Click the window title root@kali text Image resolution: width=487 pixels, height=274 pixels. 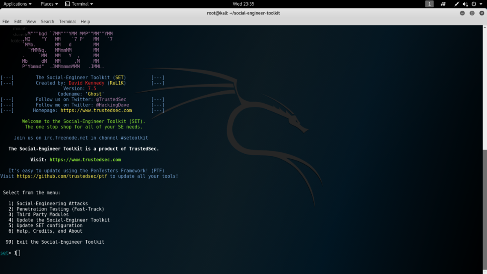click(244, 13)
